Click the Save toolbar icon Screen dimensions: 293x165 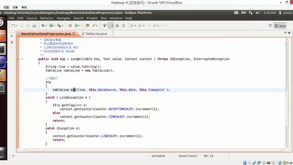pyautogui.click(x=22, y=26)
